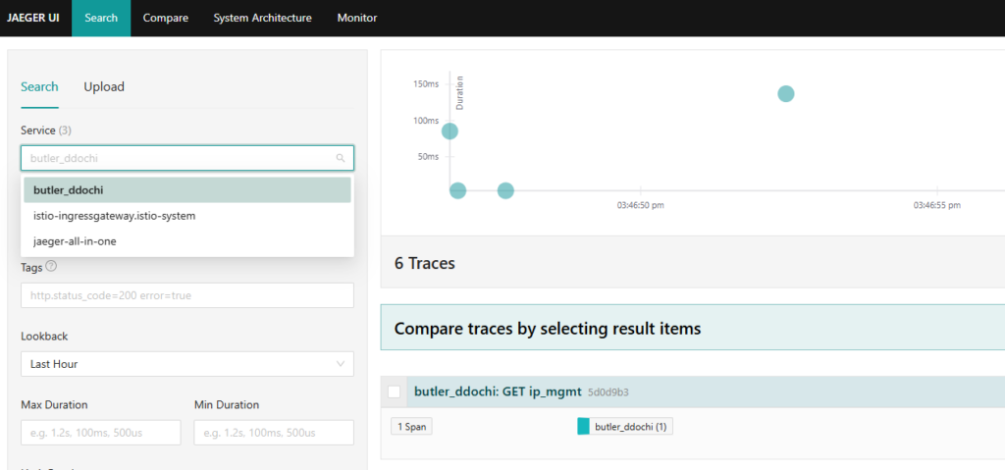Click the help icon next to Tags
The image size is (1005, 470).
51,266
